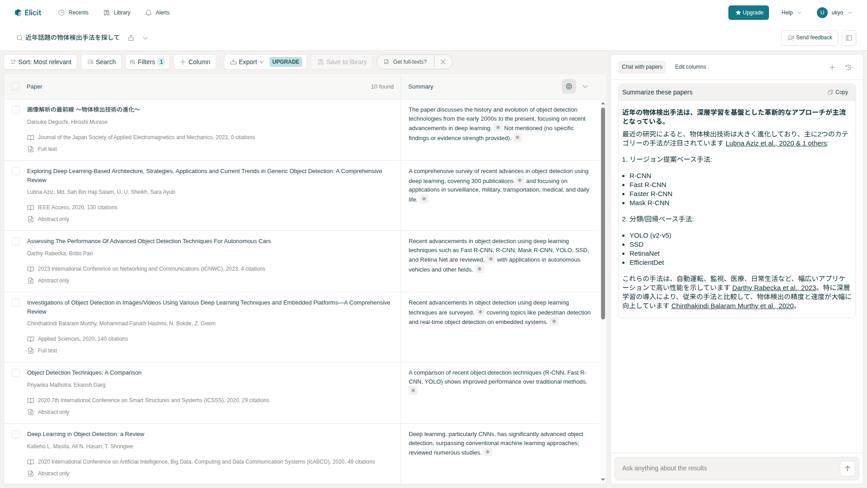Dismiss the Get full-texts prompt
Viewport: 867px width, 488px height.
[443, 62]
